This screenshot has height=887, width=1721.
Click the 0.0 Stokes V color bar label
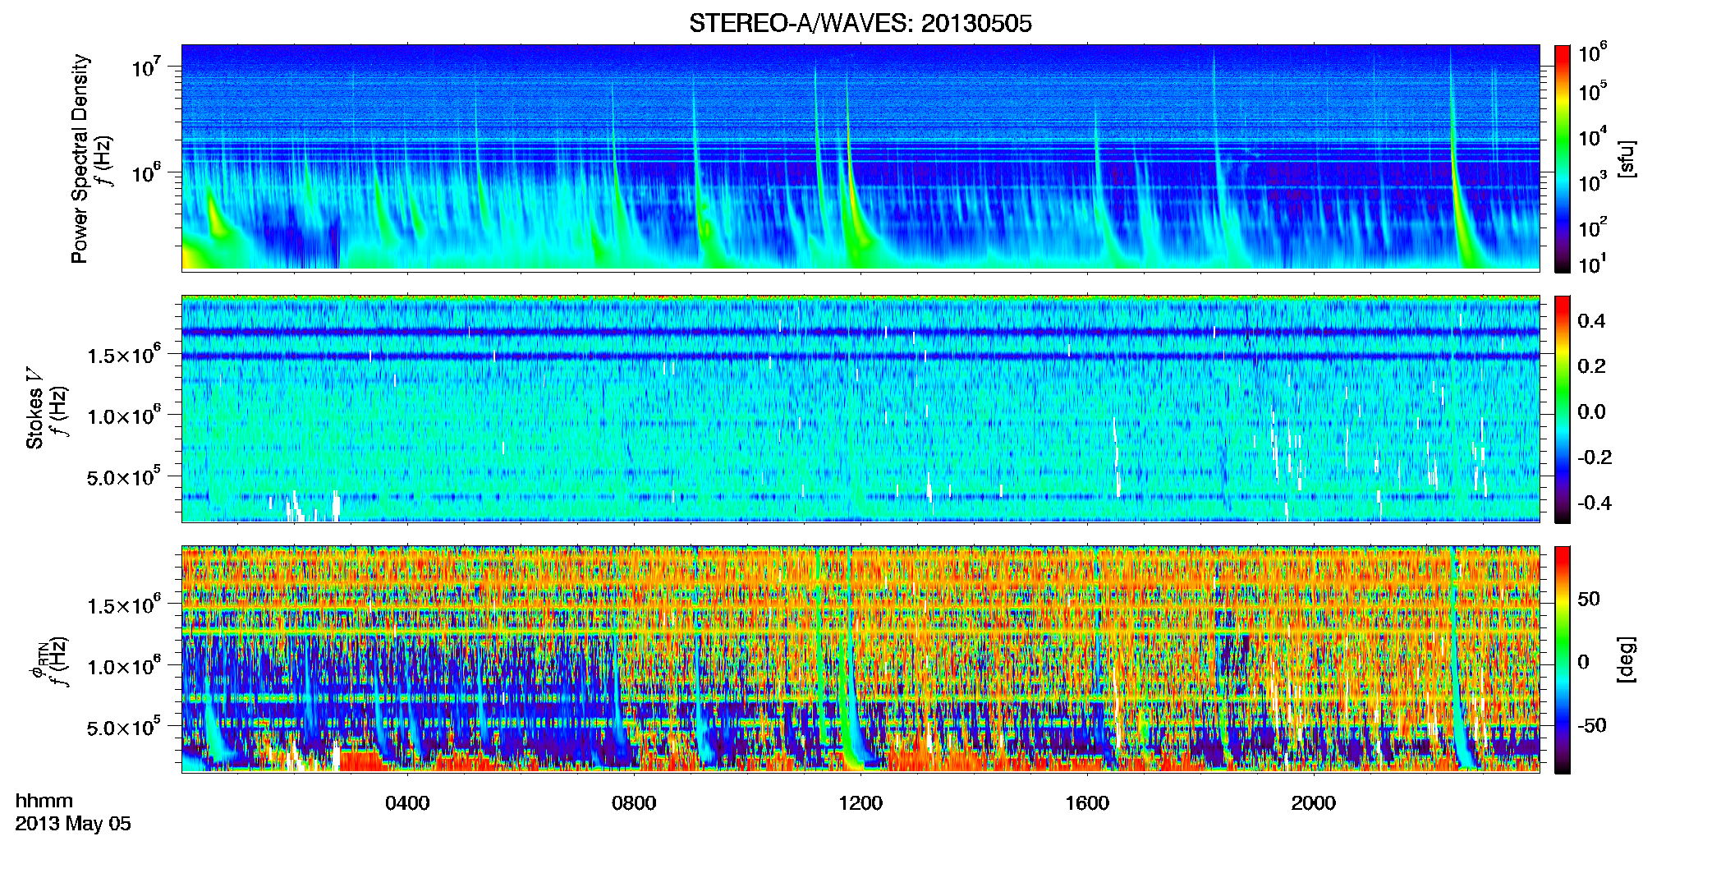[x=1591, y=411]
